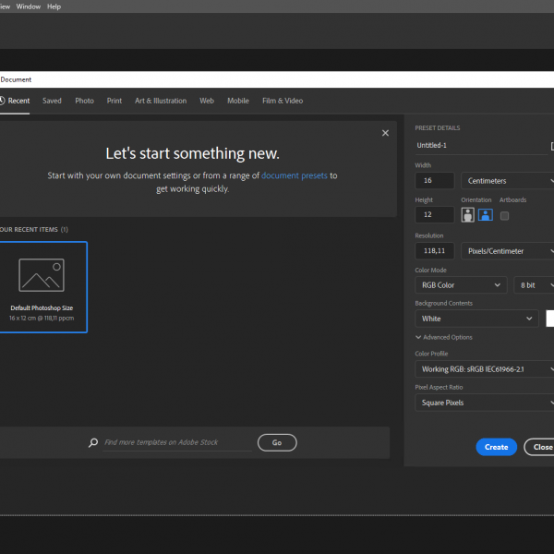Image resolution: width=554 pixels, height=554 pixels.
Task: Switch to the Photo tab
Action: pos(84,101)
